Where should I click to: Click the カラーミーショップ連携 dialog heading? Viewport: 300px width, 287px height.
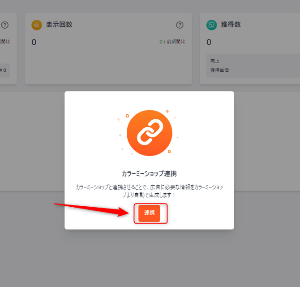[x=149, y=173]
